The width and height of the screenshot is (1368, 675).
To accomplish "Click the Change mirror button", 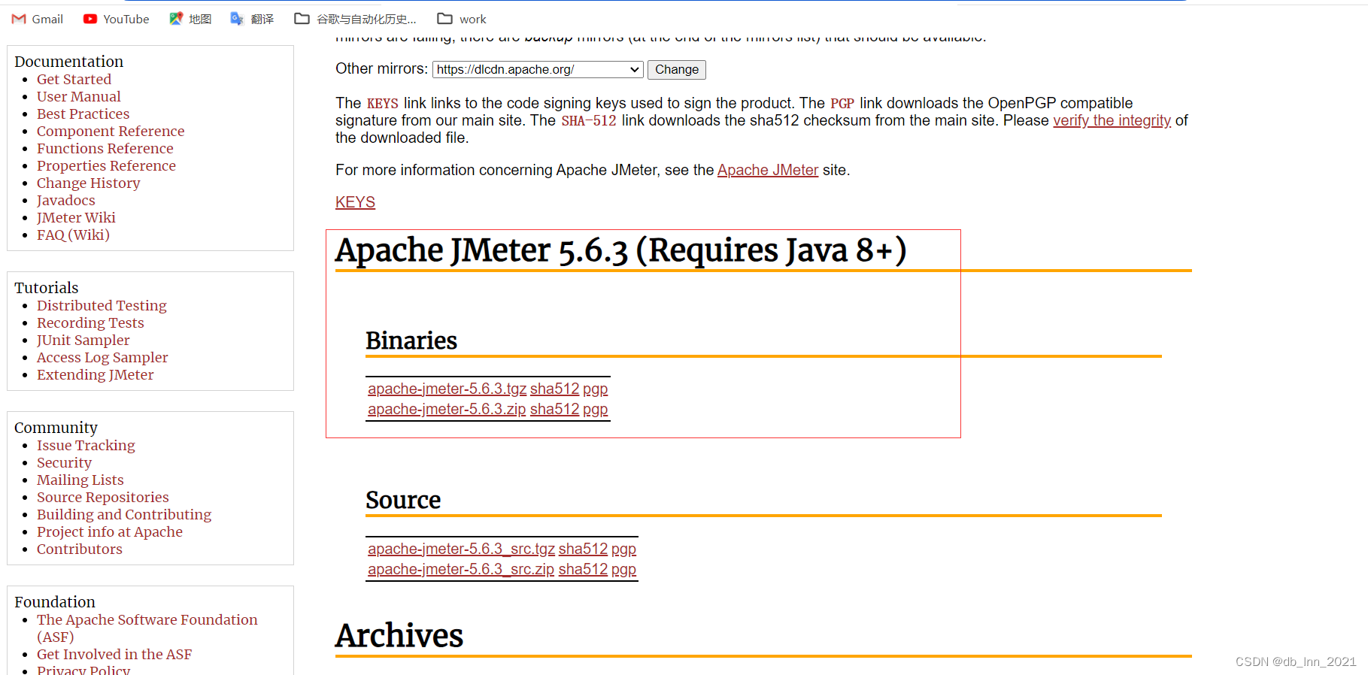I will point(677,70).
